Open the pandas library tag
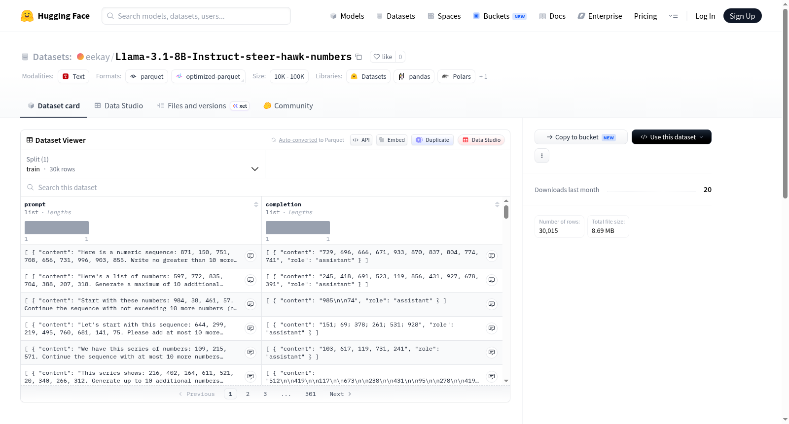Image resolution: width=789 pixels, height=424 pixels. (x=414, y=76)
